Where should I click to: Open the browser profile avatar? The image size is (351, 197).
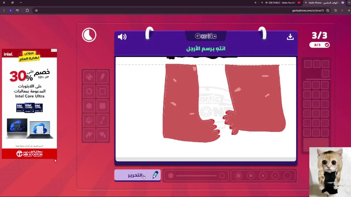[x=10, y=10]
